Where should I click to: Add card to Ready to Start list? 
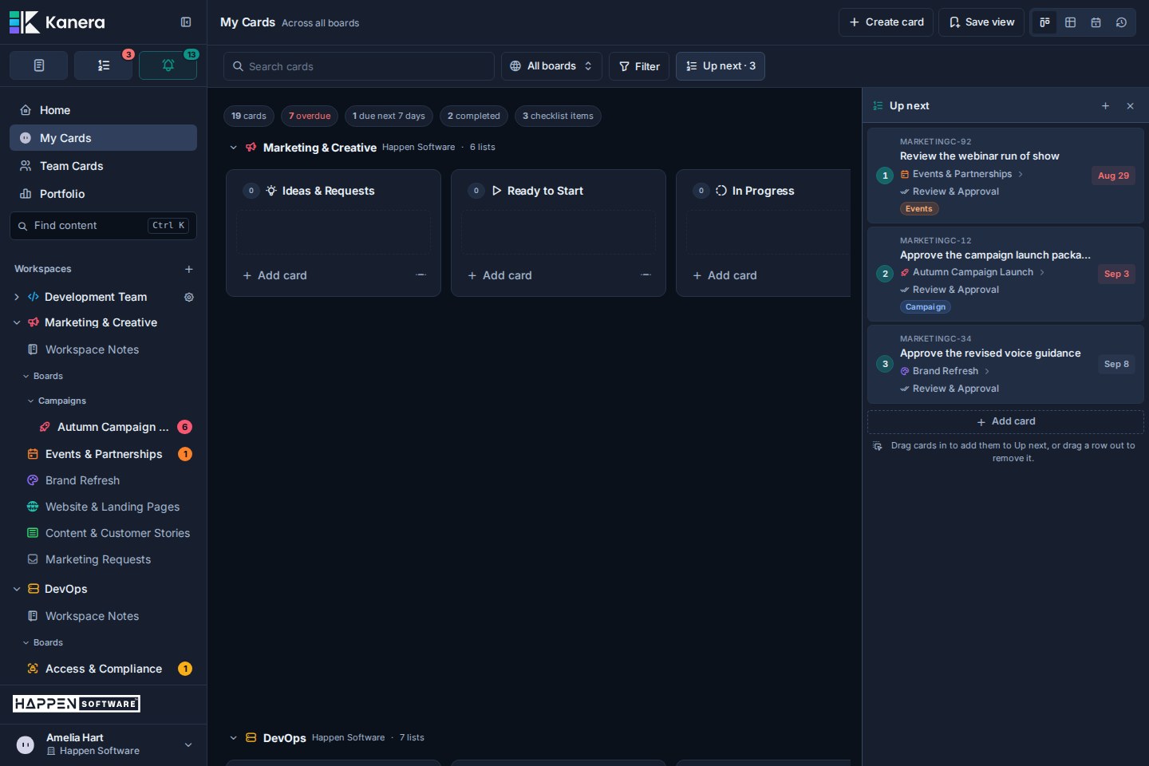pyautogui.click(x=500, y=275)
